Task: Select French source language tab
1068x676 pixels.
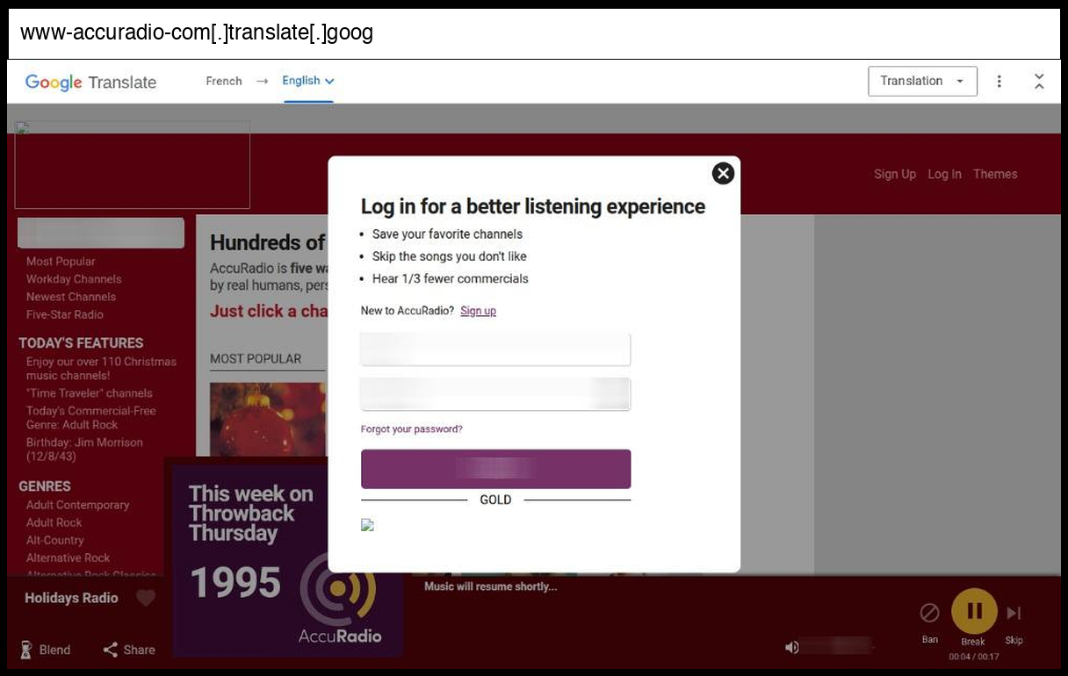Action: [224, 81]
